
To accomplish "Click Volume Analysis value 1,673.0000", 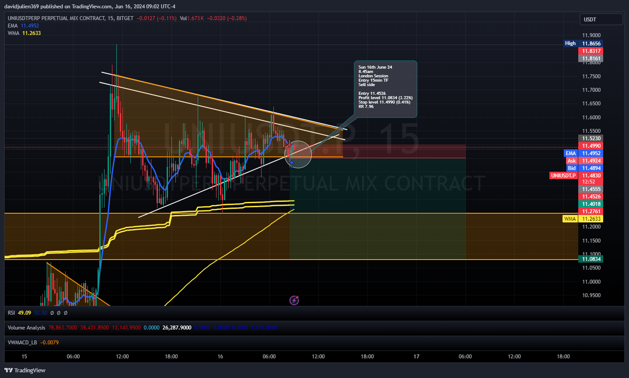I will [x=264, y=328].
